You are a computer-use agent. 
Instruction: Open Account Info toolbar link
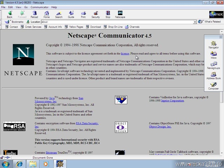(53, 27)
